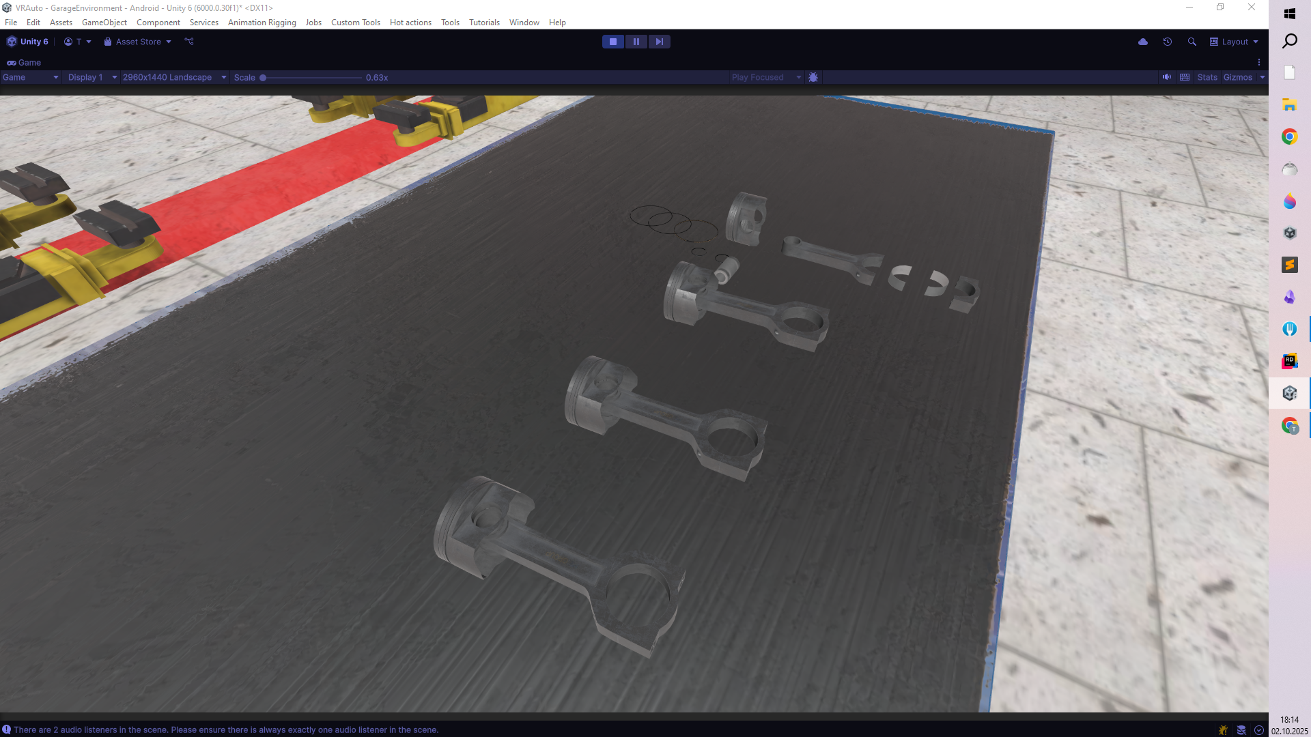Click the Step frame button
This screenshot has height=737, width=1311.
pyautogui.click(x=659, y=42)
